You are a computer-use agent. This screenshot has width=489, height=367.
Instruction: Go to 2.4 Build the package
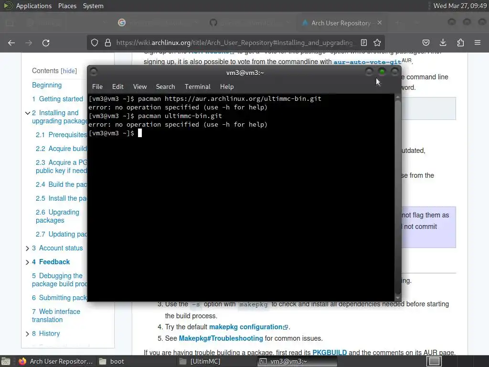click(x=62, y=184)
